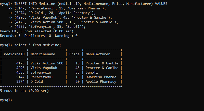Click the medicineID column header in result table
The width and height of the screenshot is (204, 111).
point(14,54)
